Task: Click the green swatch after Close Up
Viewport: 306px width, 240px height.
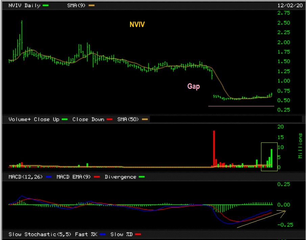Action: coord(65,119)
